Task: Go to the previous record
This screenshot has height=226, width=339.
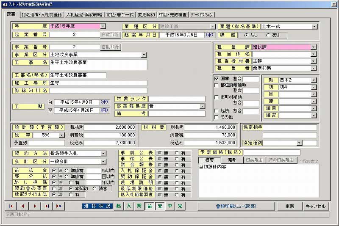Action: (23, 206)
